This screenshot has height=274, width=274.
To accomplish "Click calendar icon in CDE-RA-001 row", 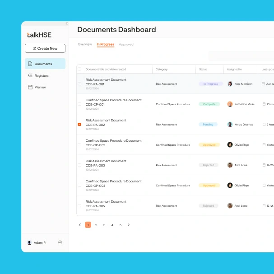I will (x=263, y=84).
